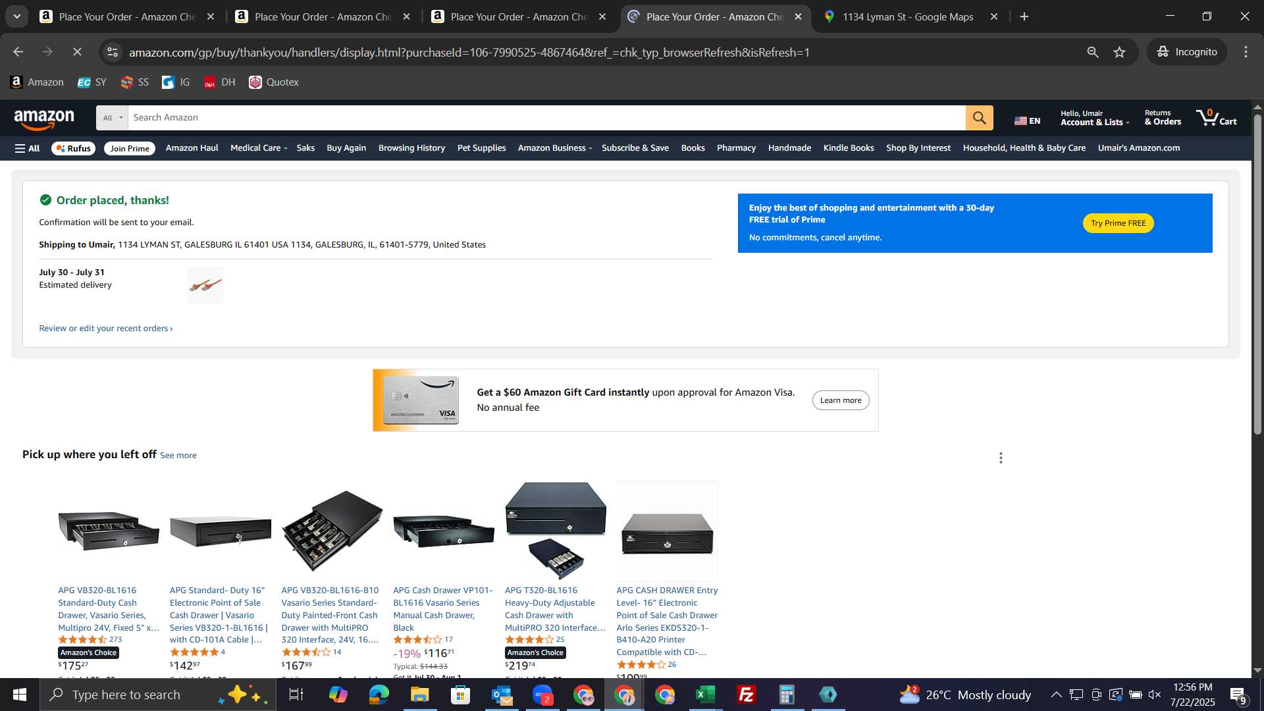Viewport: 1264px width, 711px height.
Task: View site information icon in address bar
Action: (113, 52)
